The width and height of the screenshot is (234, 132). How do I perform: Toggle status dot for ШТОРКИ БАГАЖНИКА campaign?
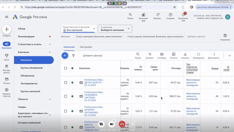point(72,111)
